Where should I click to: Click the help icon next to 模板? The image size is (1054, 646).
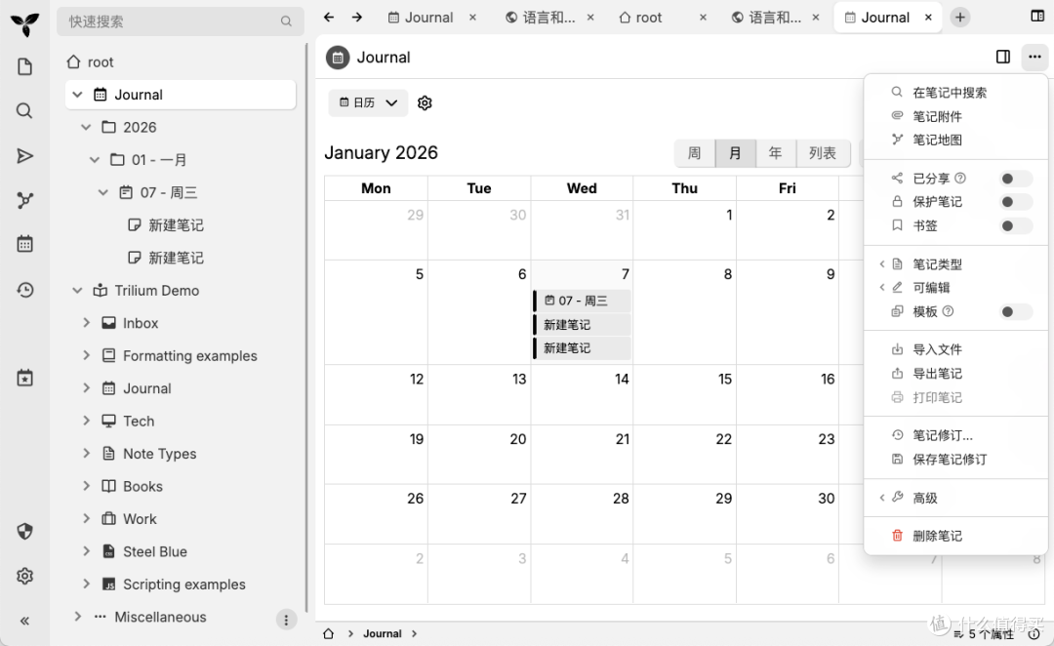tap(949, 311)
